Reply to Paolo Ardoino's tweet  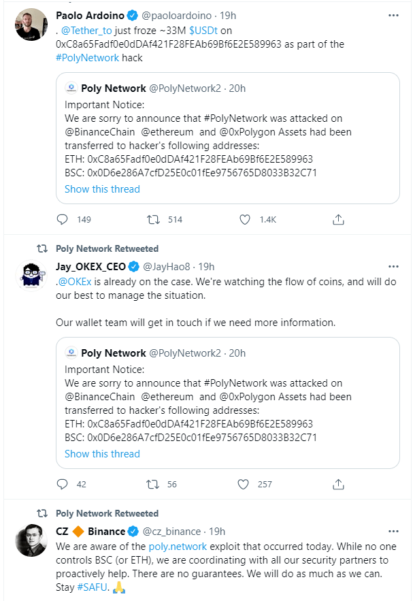tap(63, 220)
